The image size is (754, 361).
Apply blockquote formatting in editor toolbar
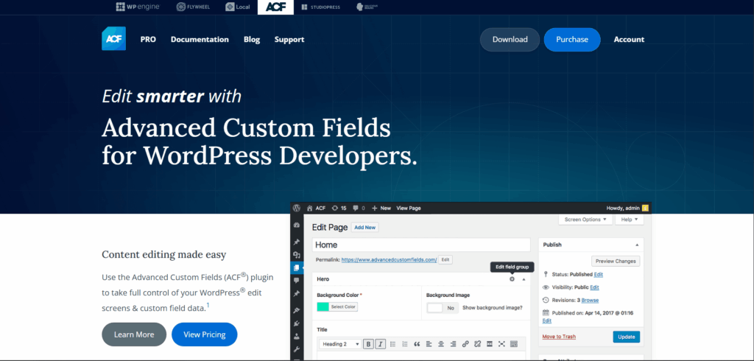[417, 344]
